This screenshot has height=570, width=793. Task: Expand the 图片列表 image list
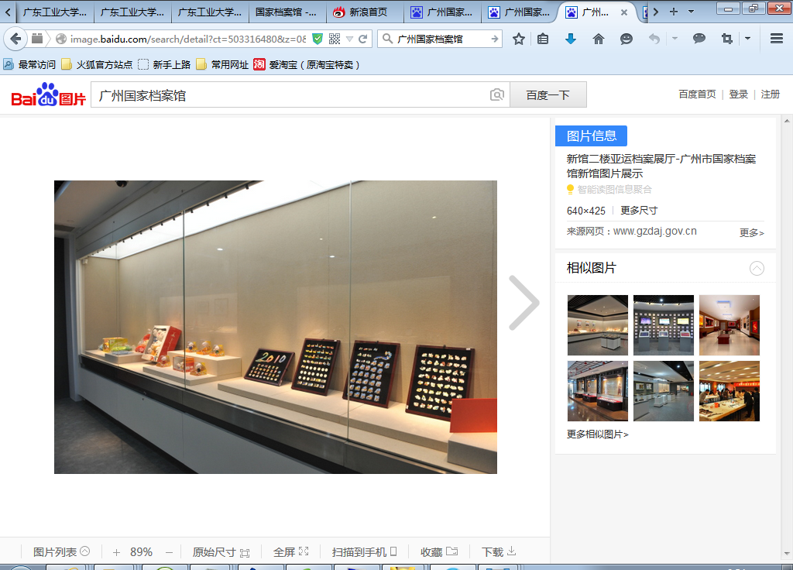point(61,552)
